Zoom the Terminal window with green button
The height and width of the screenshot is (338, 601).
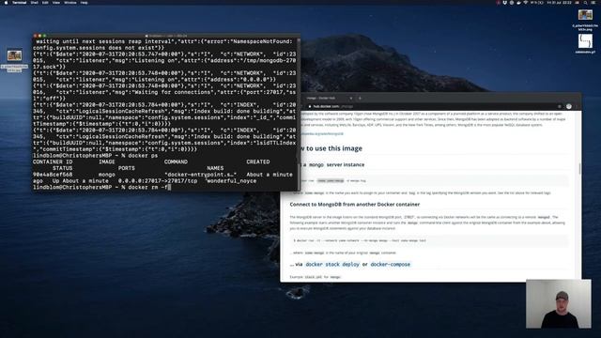coord(44,36)
